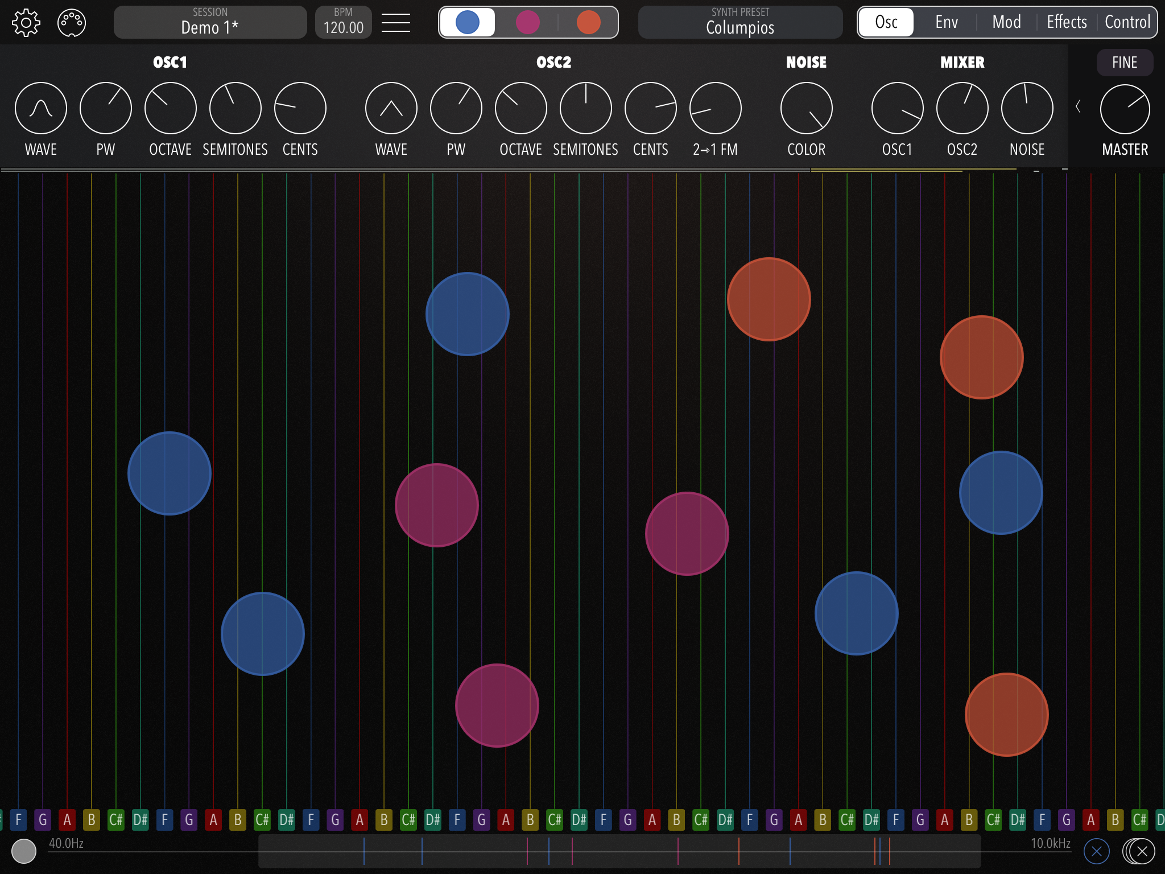Toggle the FINE adjustment button
1165x874 pixels.
(x=1125, y=63)
